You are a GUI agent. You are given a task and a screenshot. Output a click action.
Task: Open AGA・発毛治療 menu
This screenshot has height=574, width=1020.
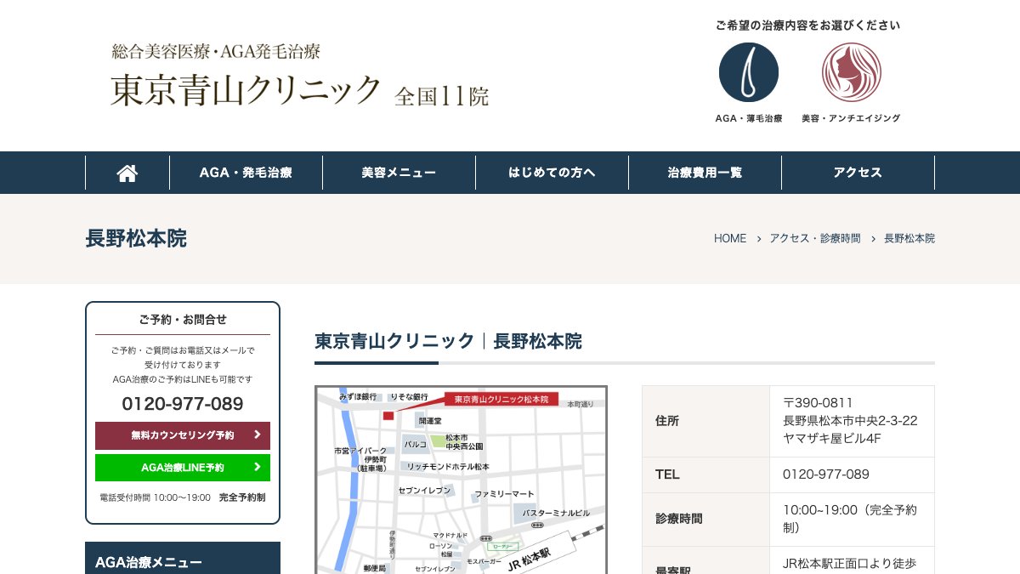246,173
